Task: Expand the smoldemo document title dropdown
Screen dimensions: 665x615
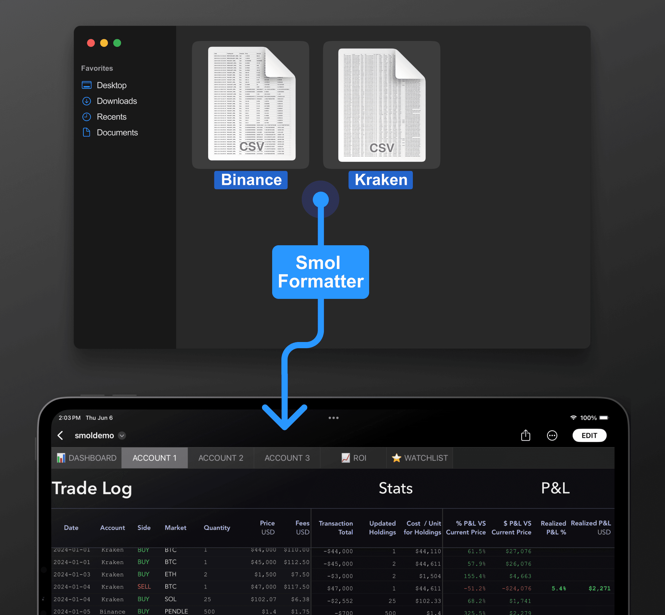Action: [x=122, y=436]
